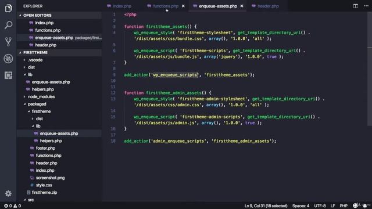Open the Debug view icon
The width and height of the screenshot is (372, 209).
click(x=8, y=59)
